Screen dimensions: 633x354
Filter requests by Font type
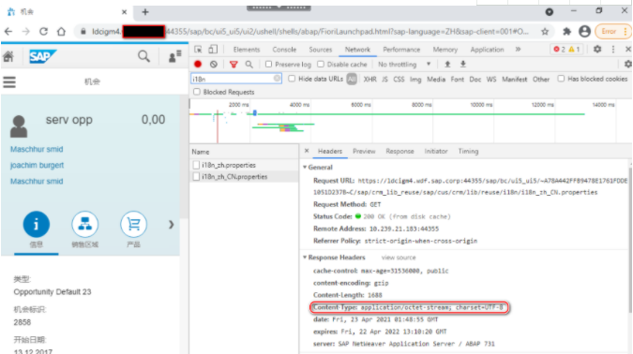click(x=457, y=79)
